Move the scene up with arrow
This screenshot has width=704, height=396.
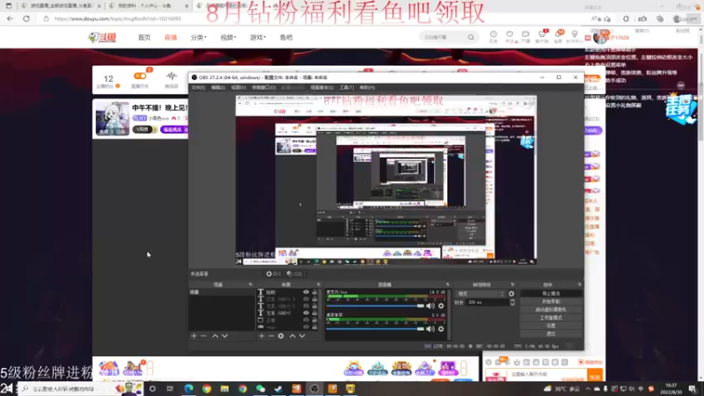click(x=215, y=336)
